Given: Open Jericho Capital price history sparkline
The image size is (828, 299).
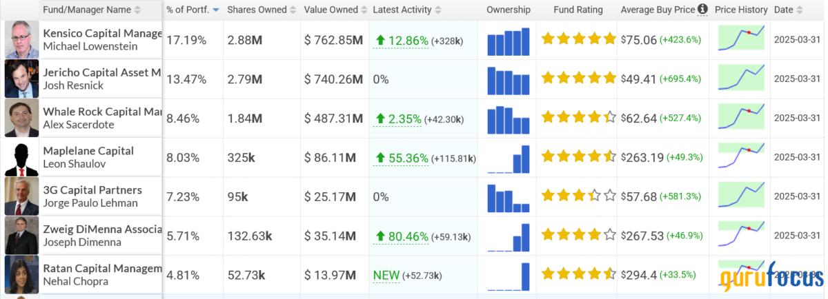Looking at the screenshot, I should tap(741, 78).
